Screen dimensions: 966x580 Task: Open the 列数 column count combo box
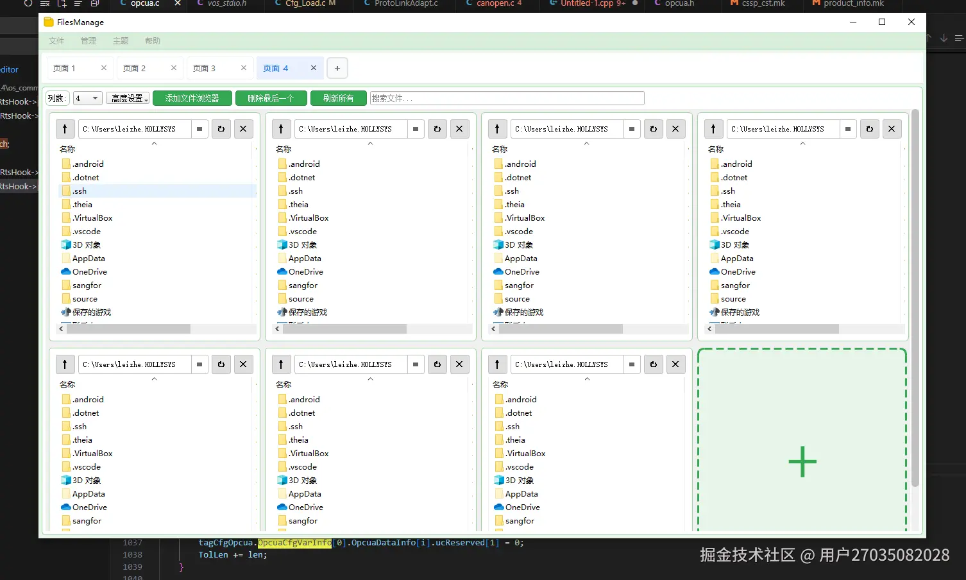click(87, 98)
